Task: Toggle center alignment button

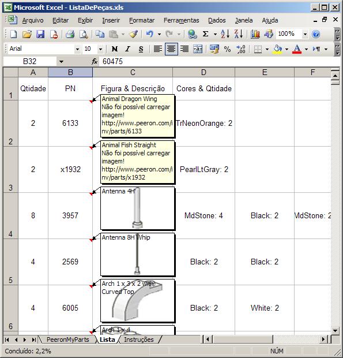Action: click(171, 49)
